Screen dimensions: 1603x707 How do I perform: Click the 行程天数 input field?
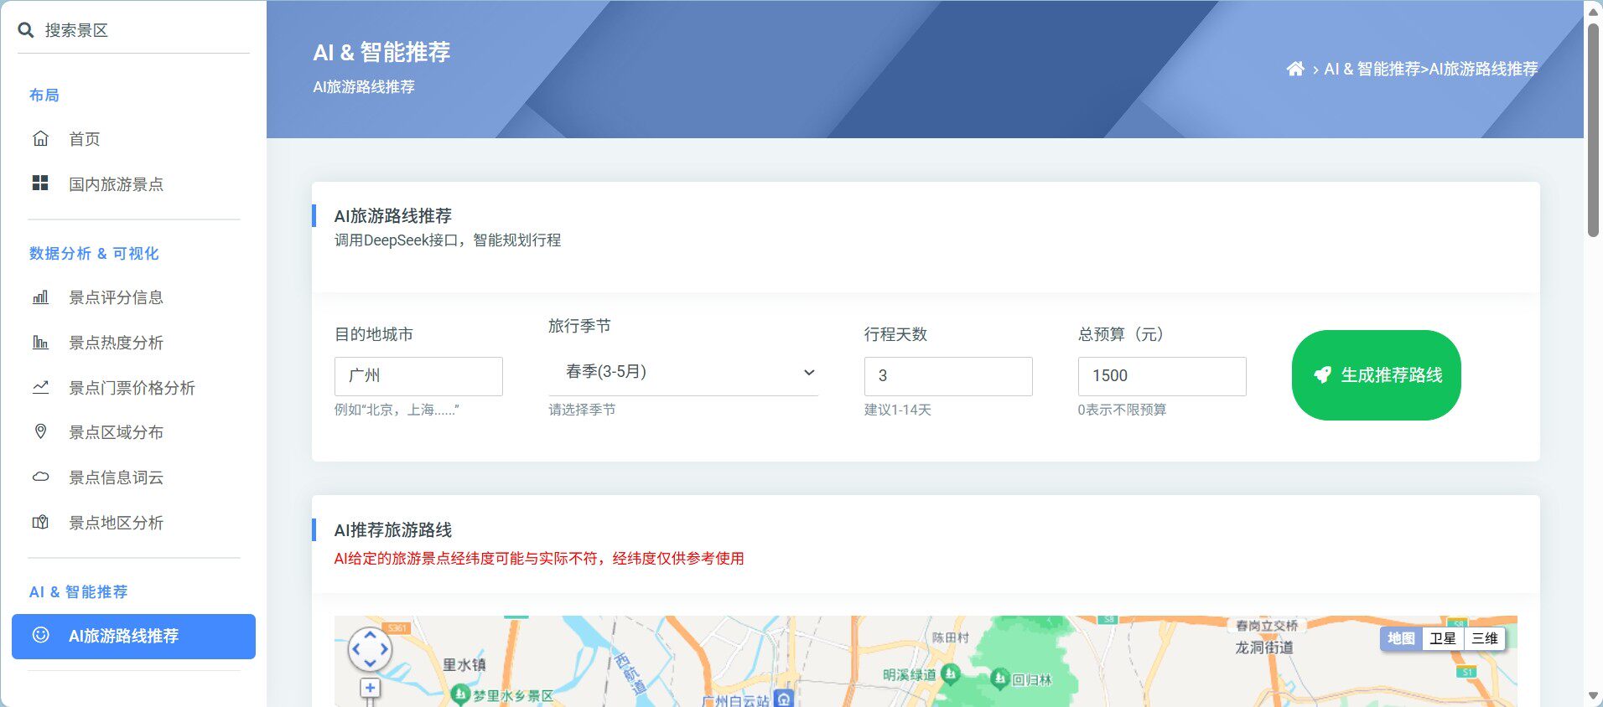(948, 376)
